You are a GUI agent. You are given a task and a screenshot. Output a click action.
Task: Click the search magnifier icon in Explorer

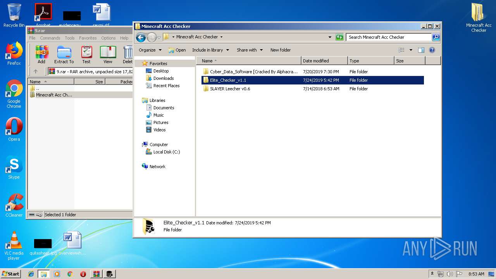(436, 37)
